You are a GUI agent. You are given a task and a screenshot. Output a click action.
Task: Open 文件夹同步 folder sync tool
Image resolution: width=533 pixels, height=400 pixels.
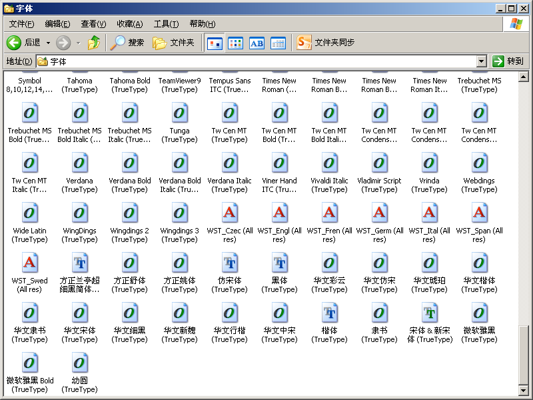coord(325,43)
